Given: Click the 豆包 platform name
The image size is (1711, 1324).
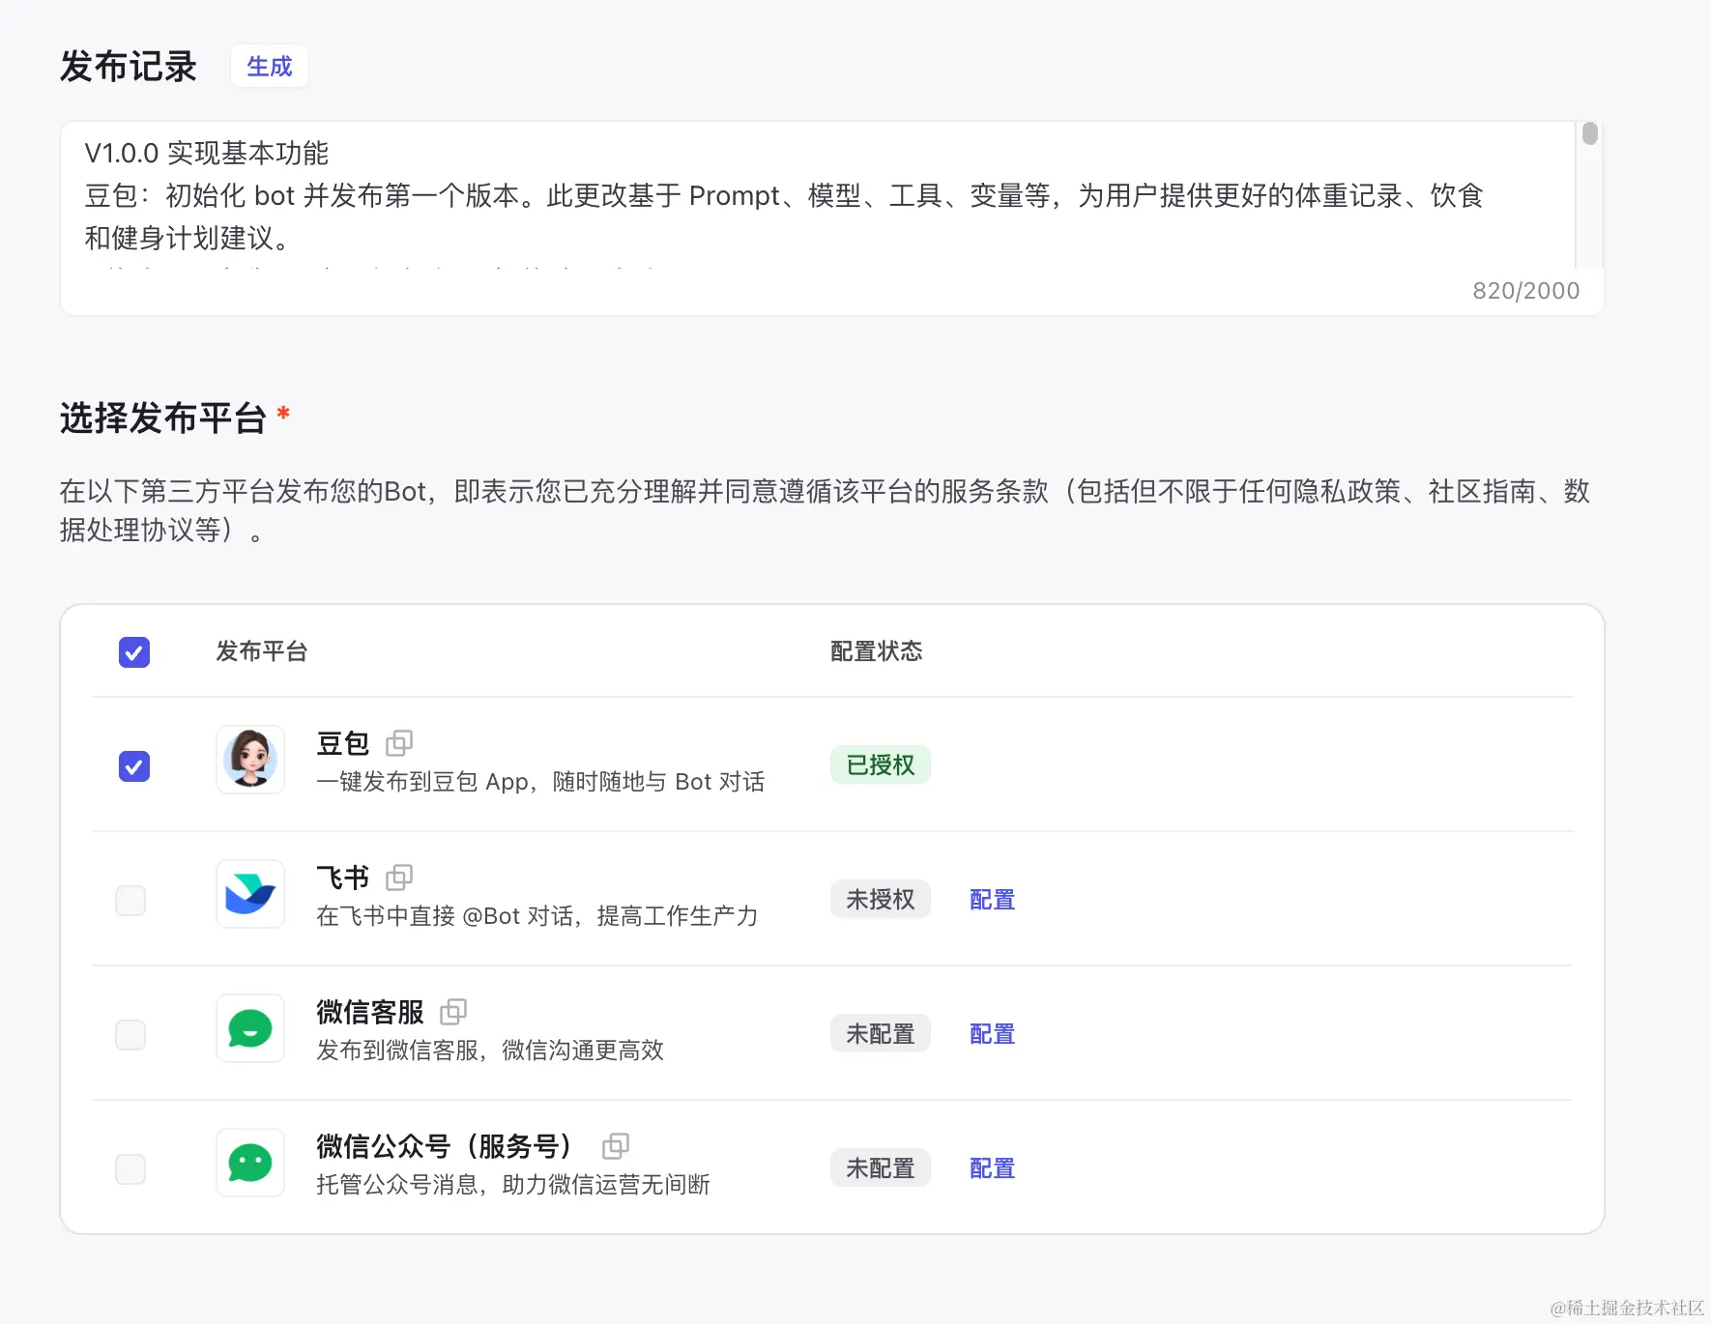Looking at the screenshot, I should point(343,743).
